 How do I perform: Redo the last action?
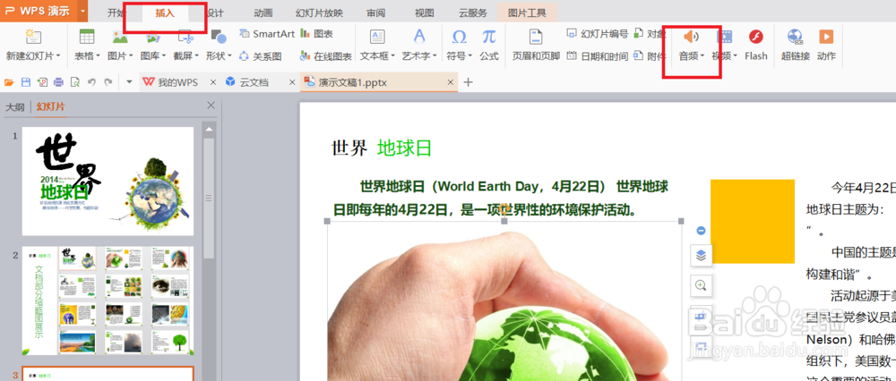(x=108, y=82)
